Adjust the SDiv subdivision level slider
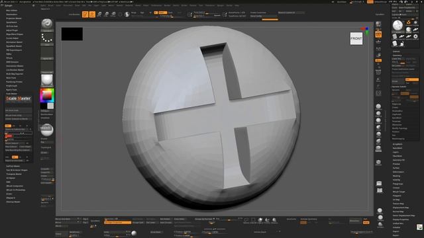 pos(399,62)
